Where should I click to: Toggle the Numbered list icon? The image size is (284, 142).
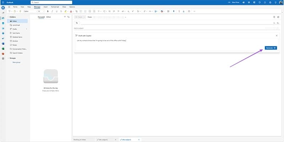[85, 11]
